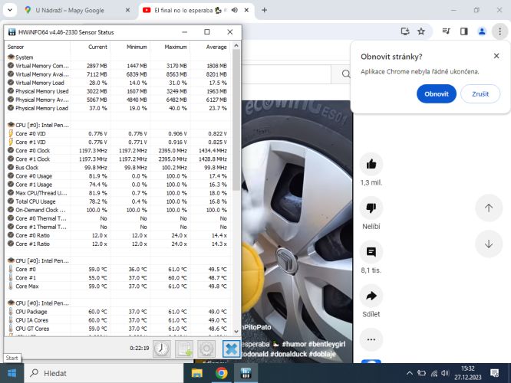
Task: Click the Chrome taskbar icon
Action: click(221, 373)
